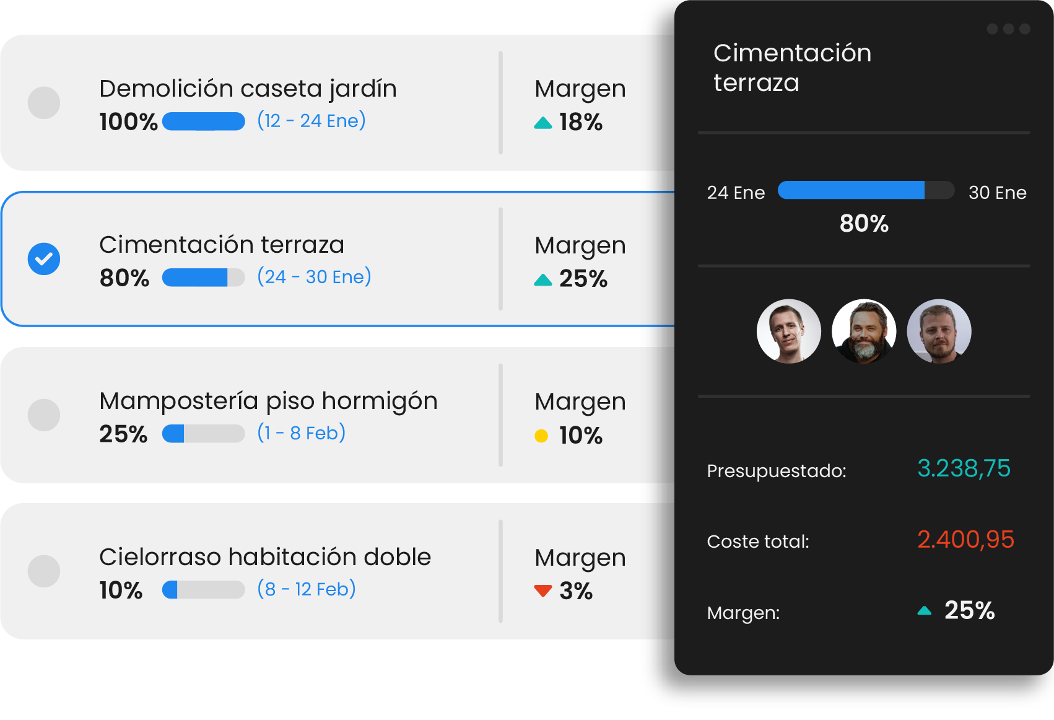1054x720 pixels.
Task: Select the completion circle for Cielorraso habitación doble
Action: pyautogui.click(x=43, y=571)
